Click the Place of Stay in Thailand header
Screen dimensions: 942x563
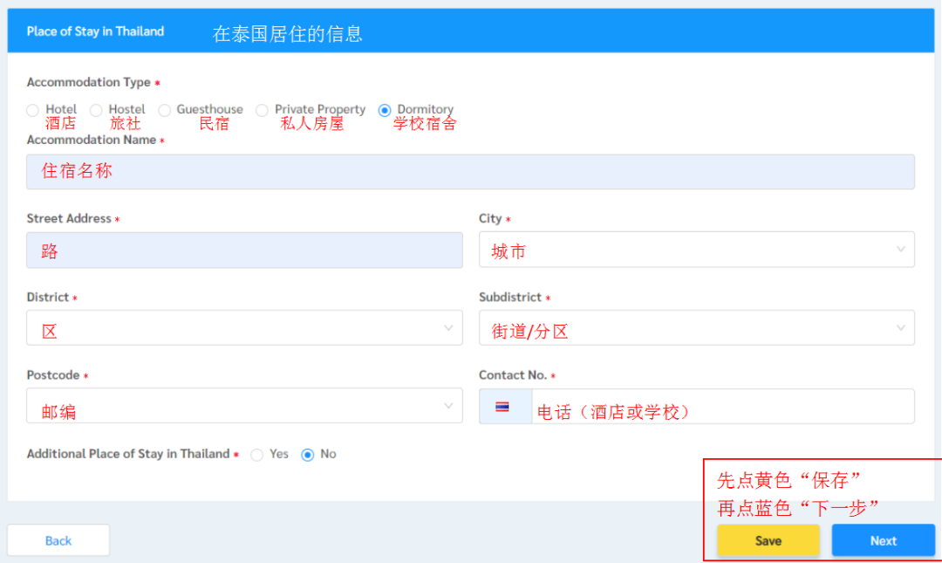point(95,31)
